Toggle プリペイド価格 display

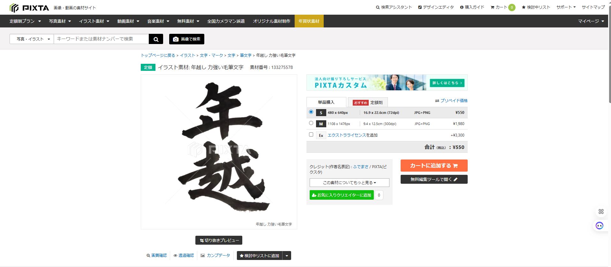[451, 100]
